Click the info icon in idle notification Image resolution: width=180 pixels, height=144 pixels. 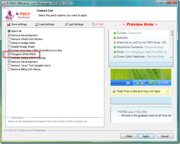[x=114, y=91]
